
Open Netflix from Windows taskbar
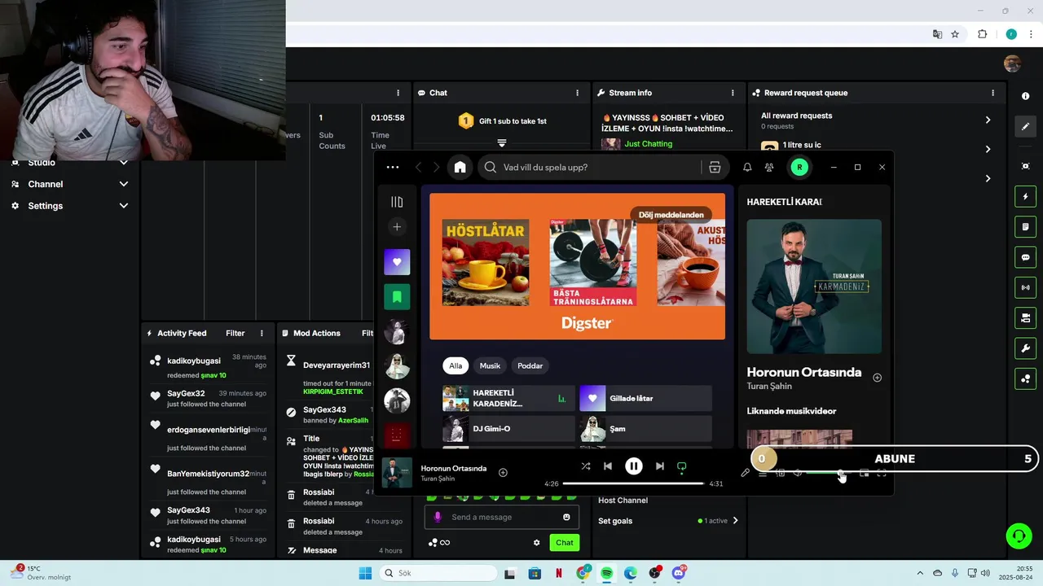tap(559, 573)
